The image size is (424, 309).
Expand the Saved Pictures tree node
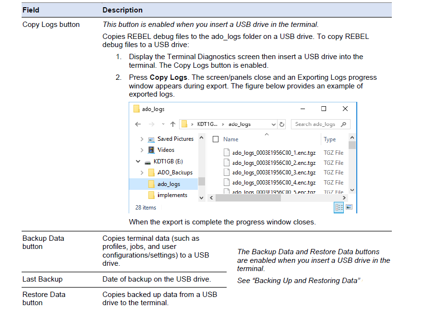[142, 139]
